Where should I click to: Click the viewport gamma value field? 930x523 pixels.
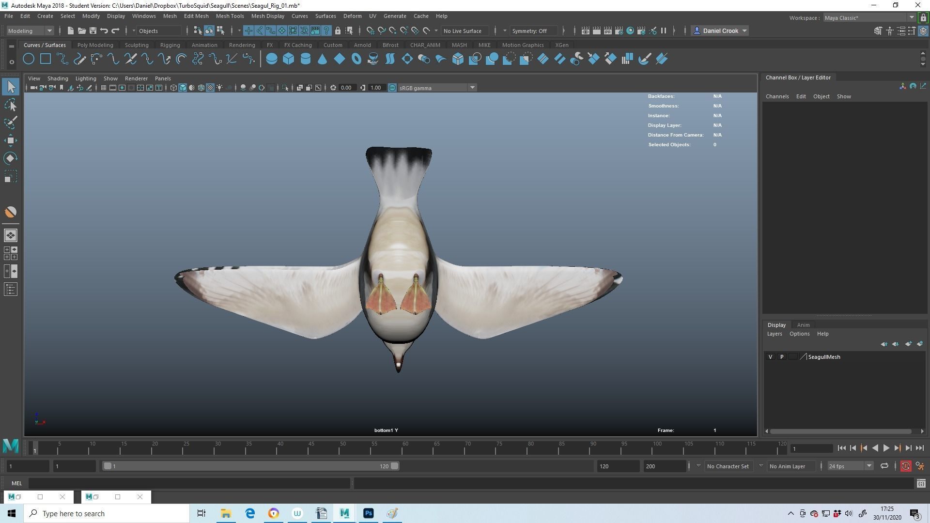376,88
